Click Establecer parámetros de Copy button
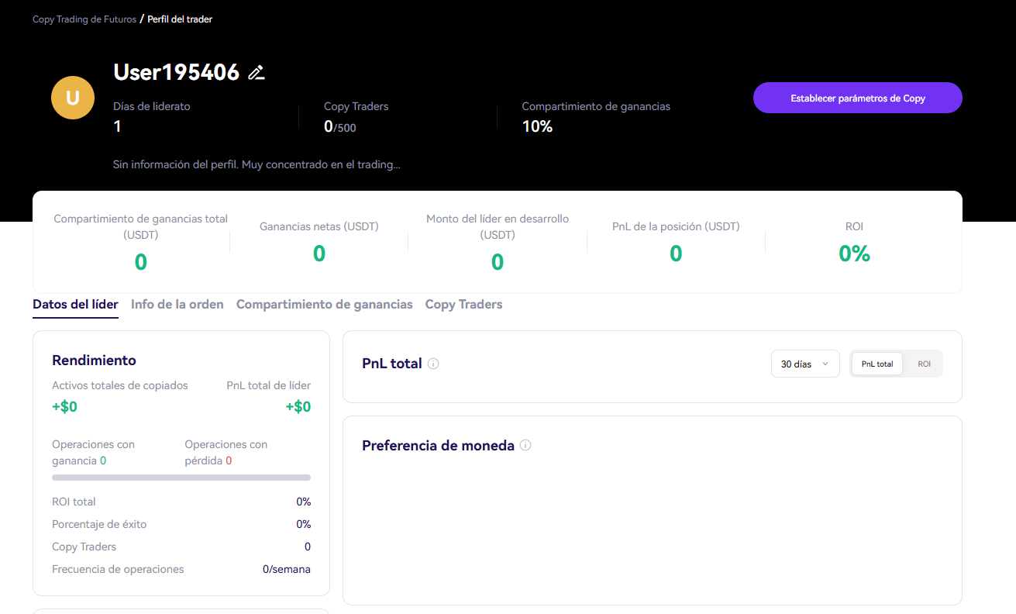1016x614 pixels. 858,98
